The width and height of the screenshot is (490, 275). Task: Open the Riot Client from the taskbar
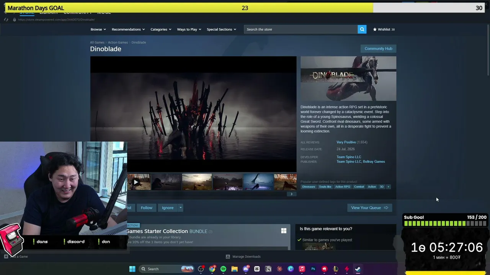pos(324,269)
